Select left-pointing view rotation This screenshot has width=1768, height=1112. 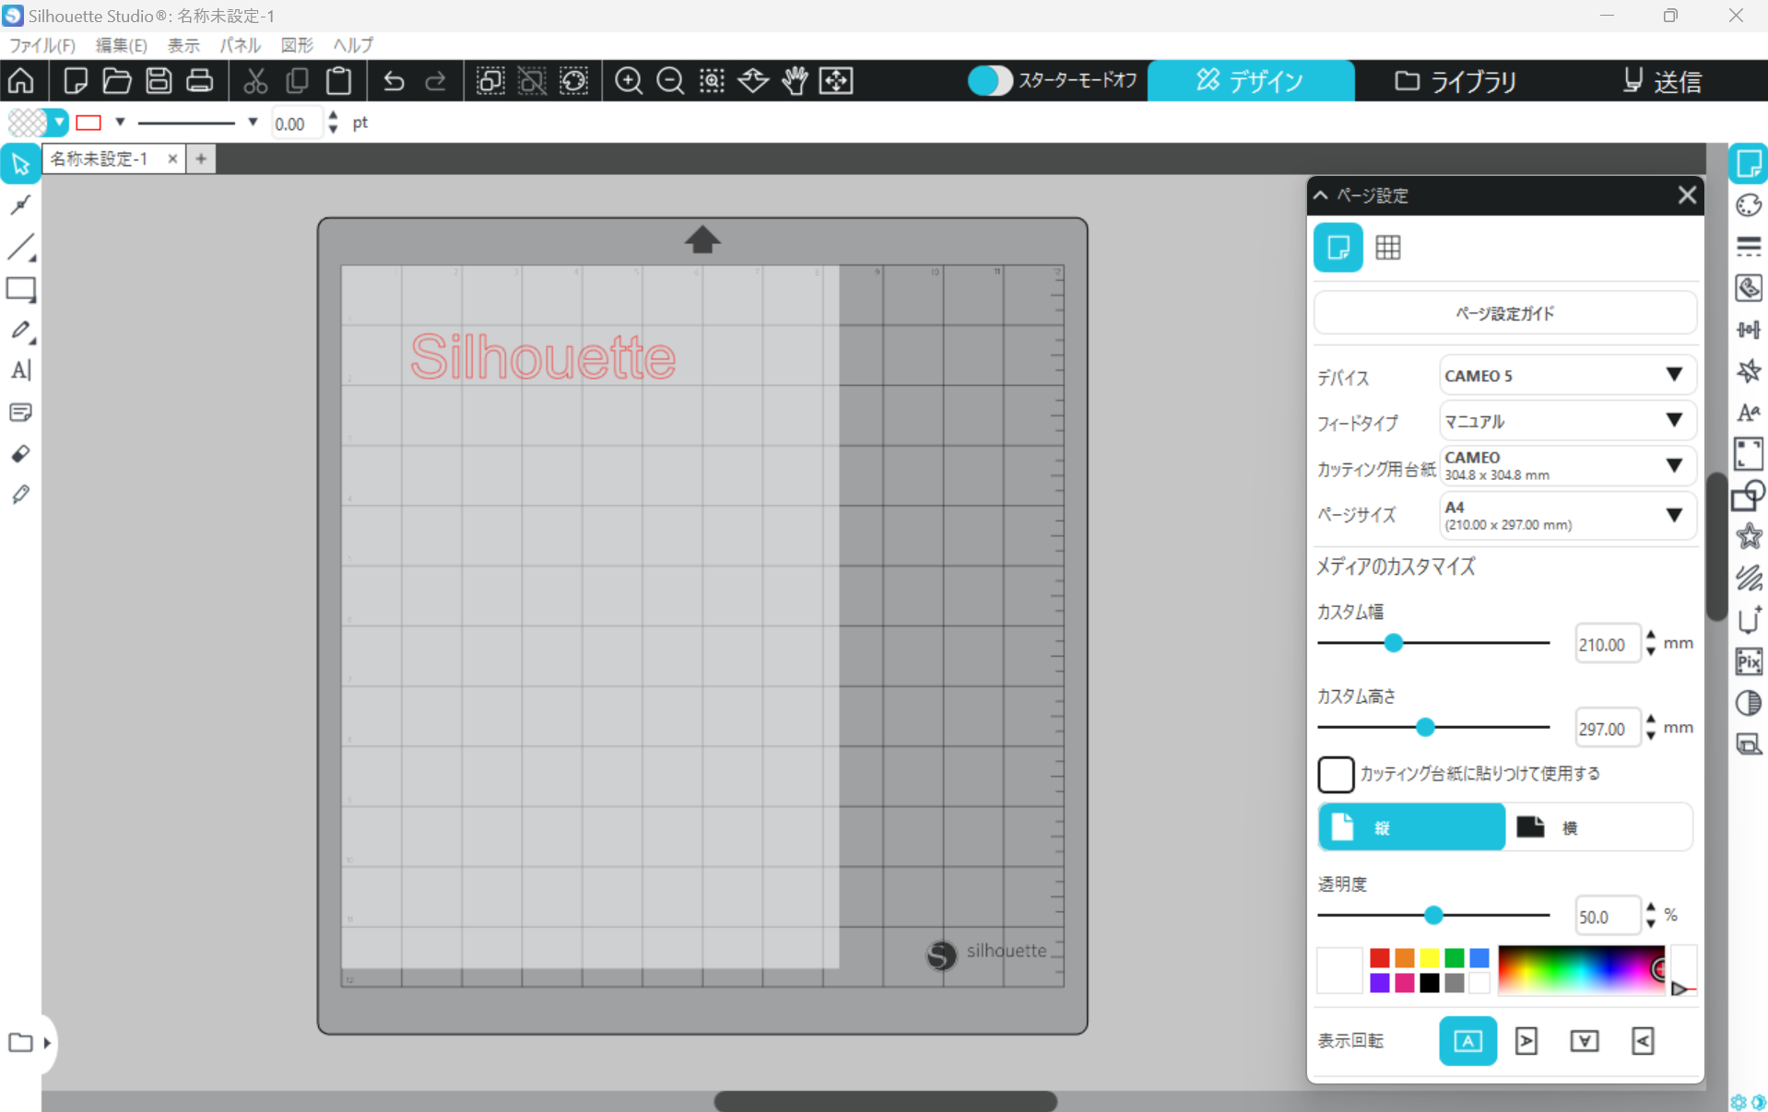[x=1643, y=1041]
